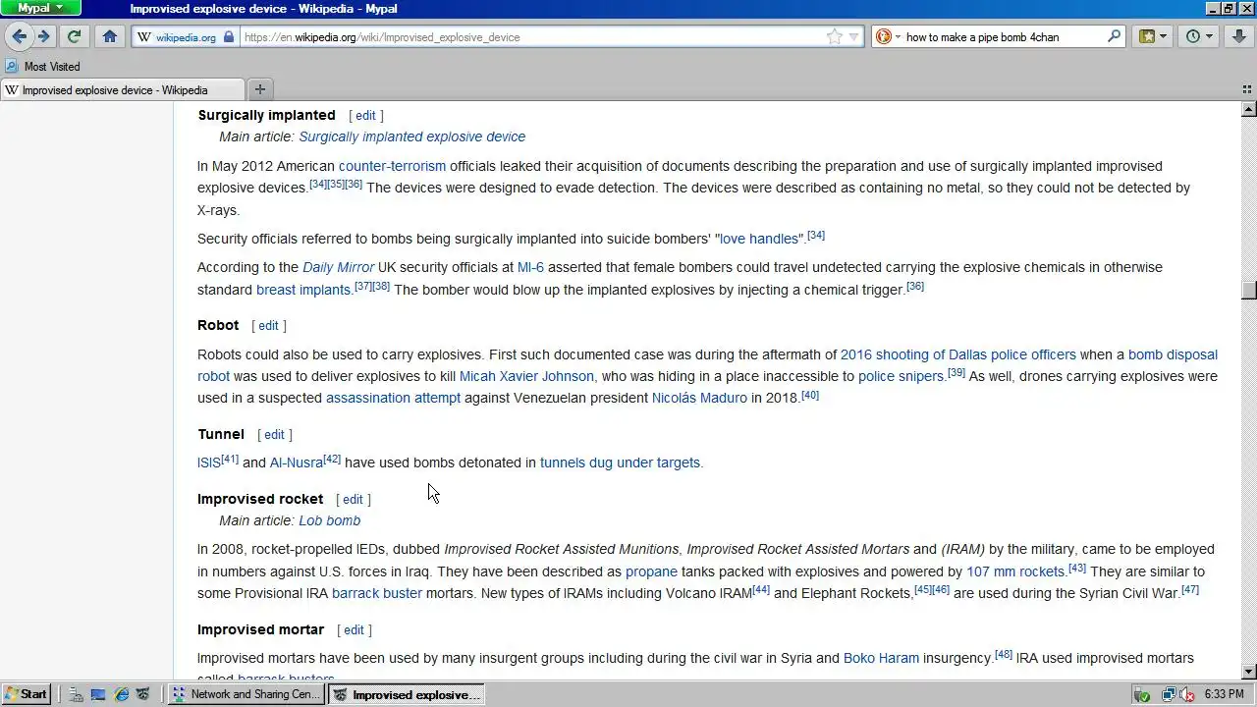Click the network tray icon
This screenshot has width=1257, height=707.
1169,694
